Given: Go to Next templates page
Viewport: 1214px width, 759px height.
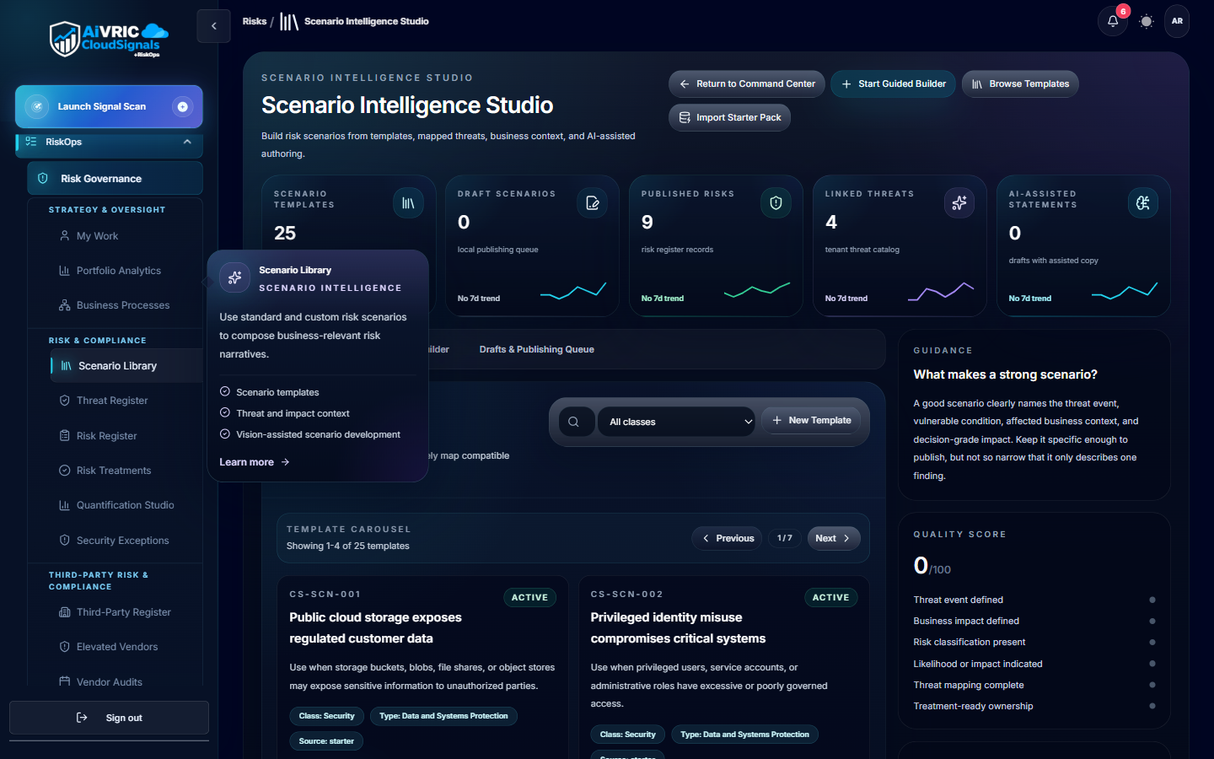Looking at the screenshot, I should pos(833,538).
